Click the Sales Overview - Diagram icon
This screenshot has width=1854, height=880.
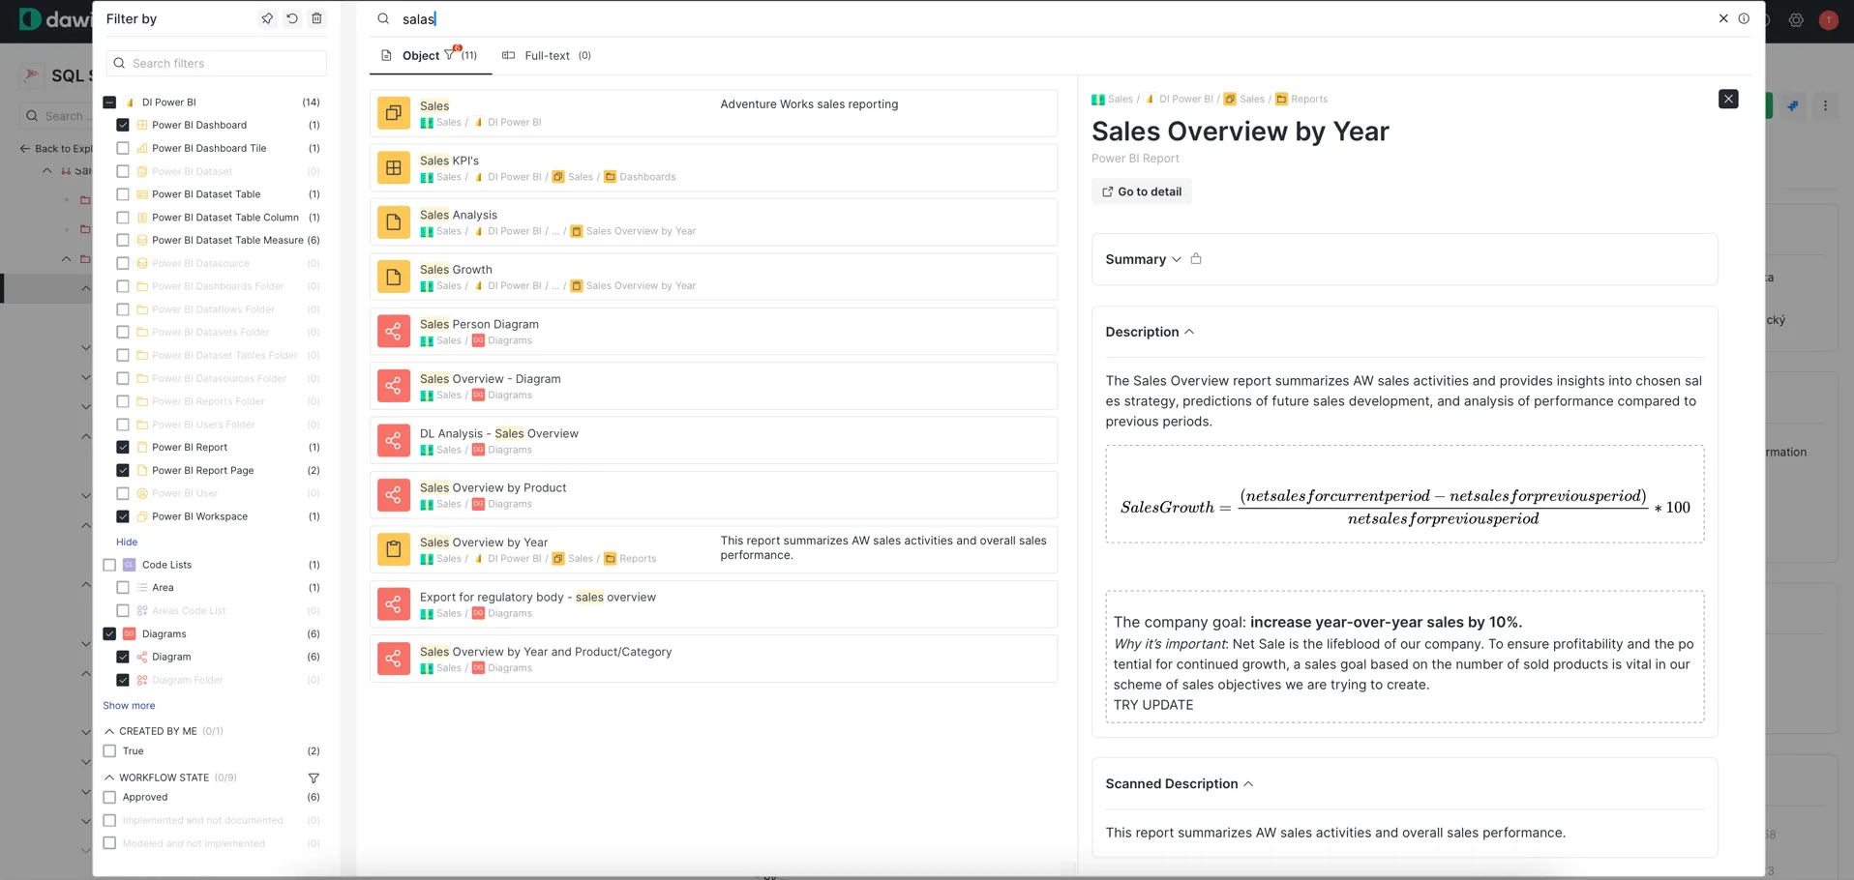point(394,387)
